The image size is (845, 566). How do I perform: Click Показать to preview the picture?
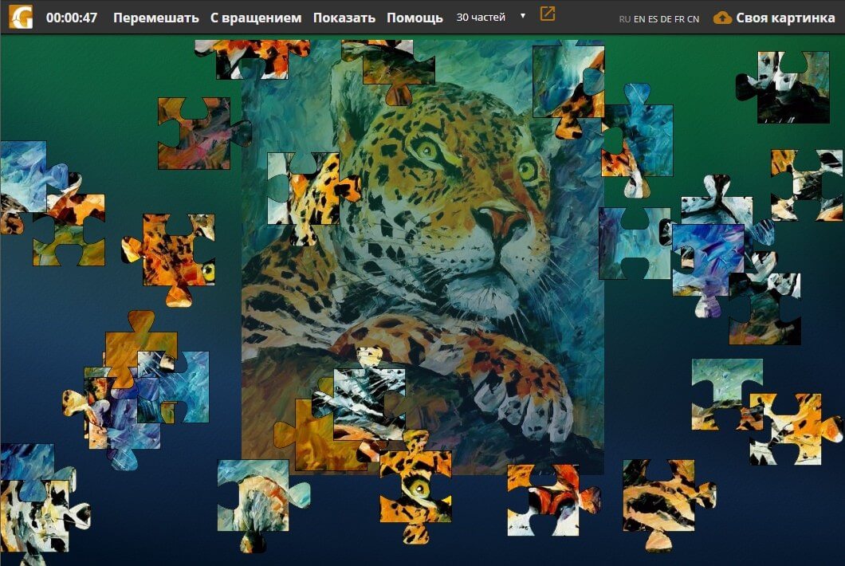[x=344, y=18]
